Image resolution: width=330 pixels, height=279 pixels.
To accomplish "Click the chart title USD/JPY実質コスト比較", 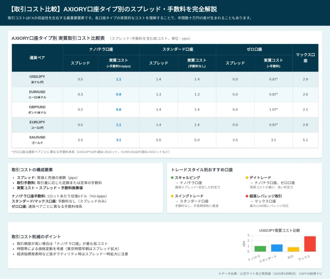I will pos(279,230).
